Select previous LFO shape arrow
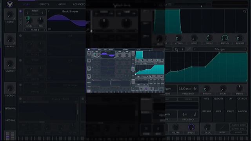The height and width of the screenshot is (141, 251). [x=195, y=49]
